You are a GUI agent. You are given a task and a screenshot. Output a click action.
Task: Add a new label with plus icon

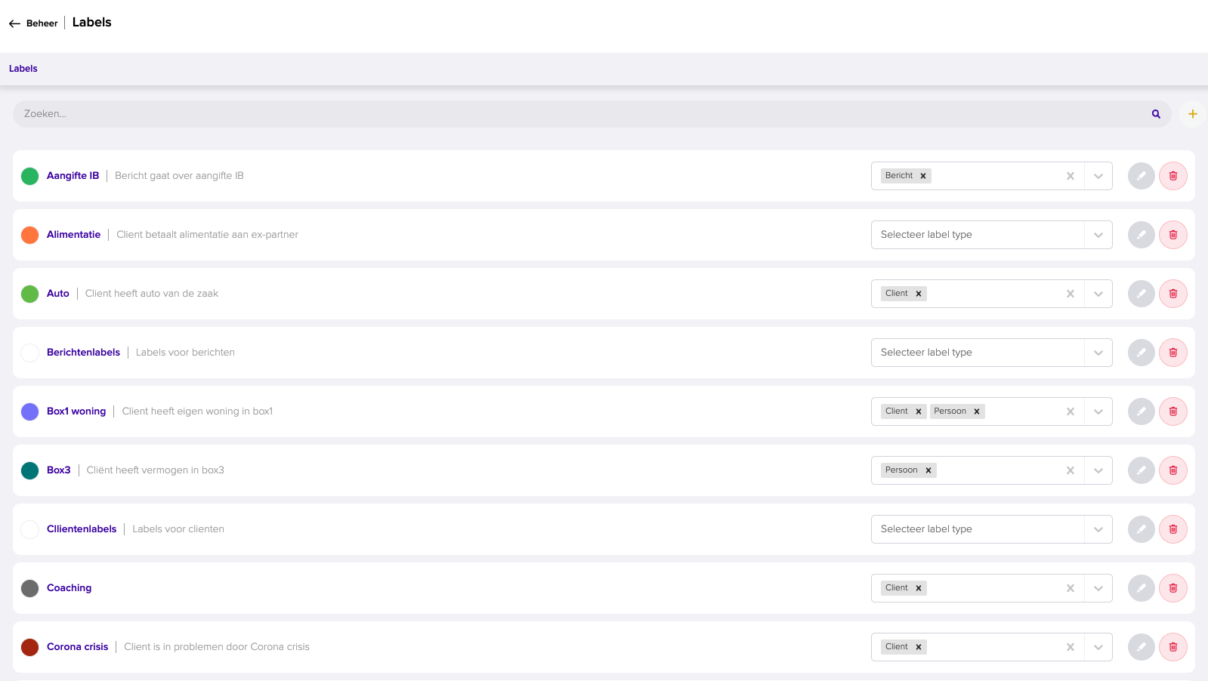coord(1193,114)
